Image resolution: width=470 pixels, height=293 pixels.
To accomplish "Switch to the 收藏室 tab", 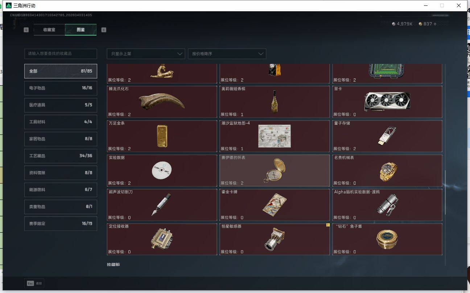I will pos(49,30).
